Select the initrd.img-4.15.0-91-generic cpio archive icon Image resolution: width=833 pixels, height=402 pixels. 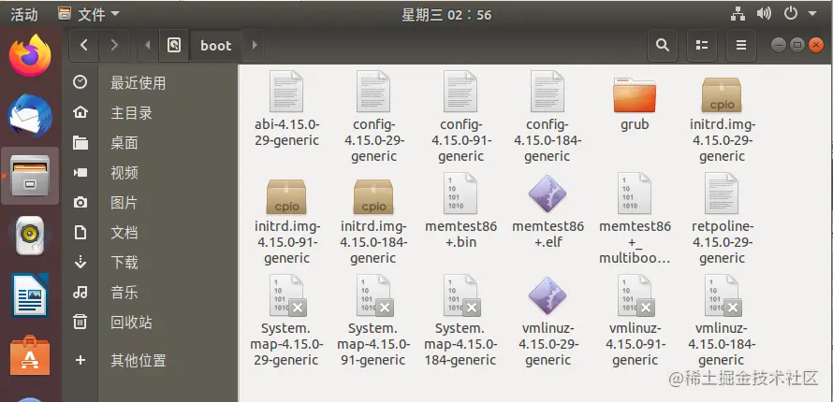tap(286, 196)
